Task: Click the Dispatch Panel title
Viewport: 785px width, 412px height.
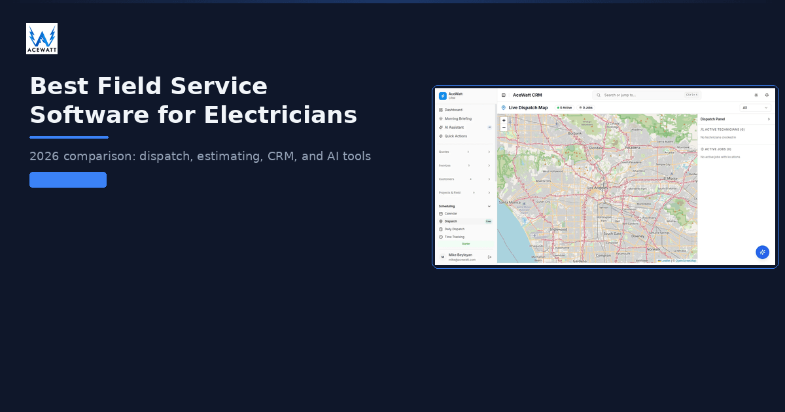Action: pos(712,119)
